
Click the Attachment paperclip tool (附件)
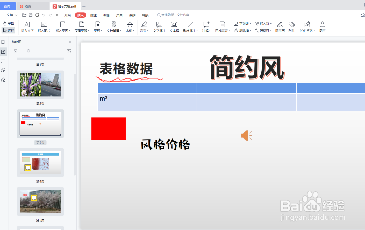292,27
